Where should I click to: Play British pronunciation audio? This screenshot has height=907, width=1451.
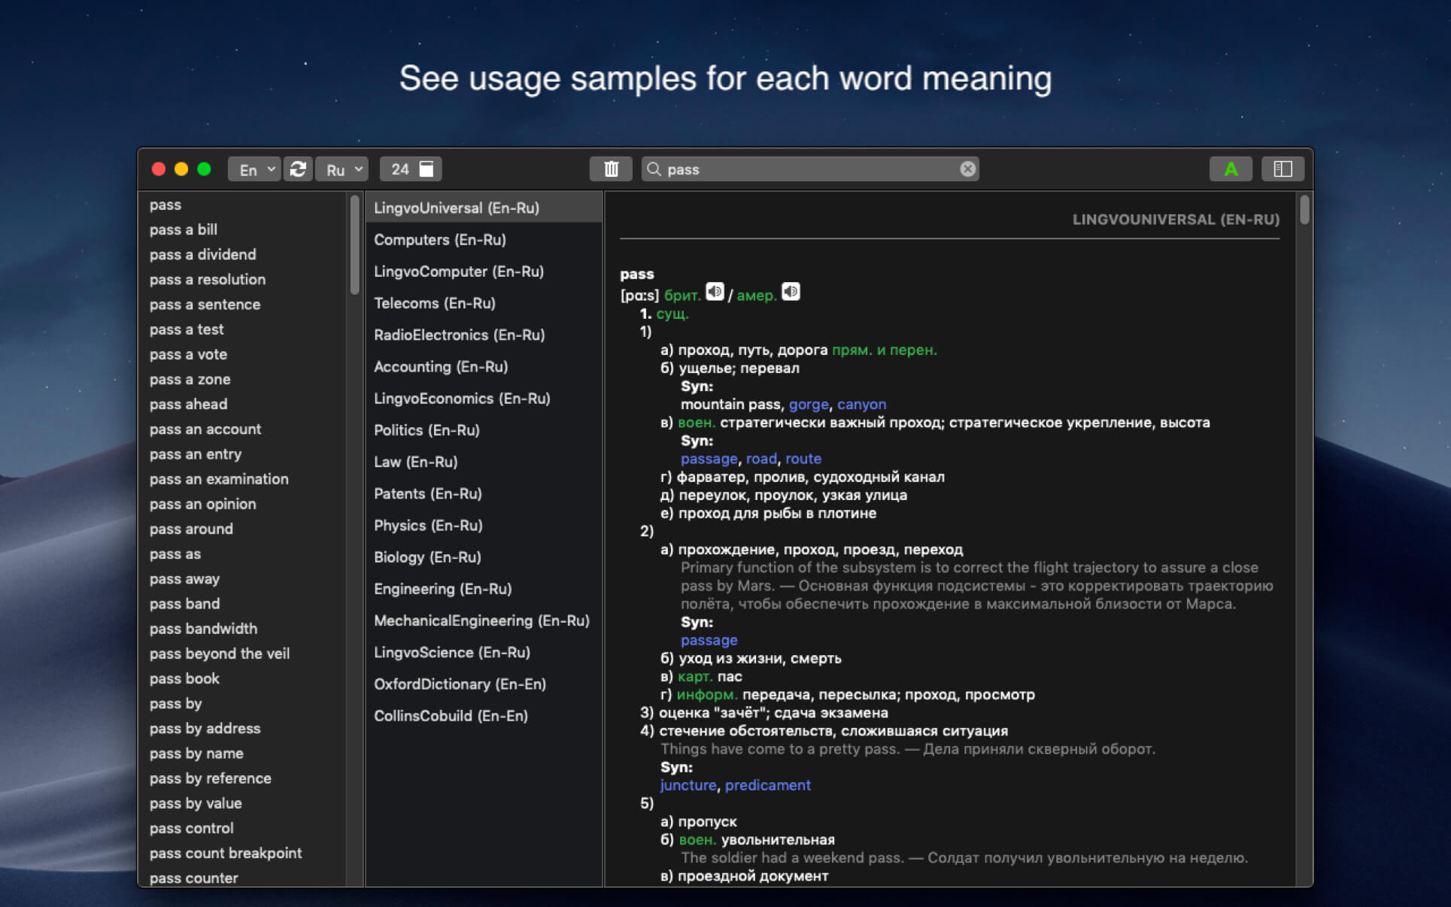(715, 292)
